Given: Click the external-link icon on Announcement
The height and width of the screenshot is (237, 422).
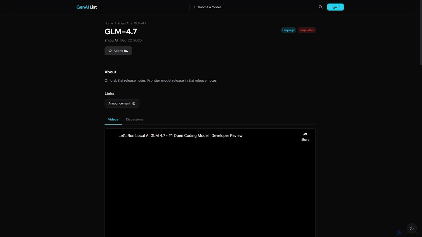Looking at the screenshot, I should tap(134, 103).
